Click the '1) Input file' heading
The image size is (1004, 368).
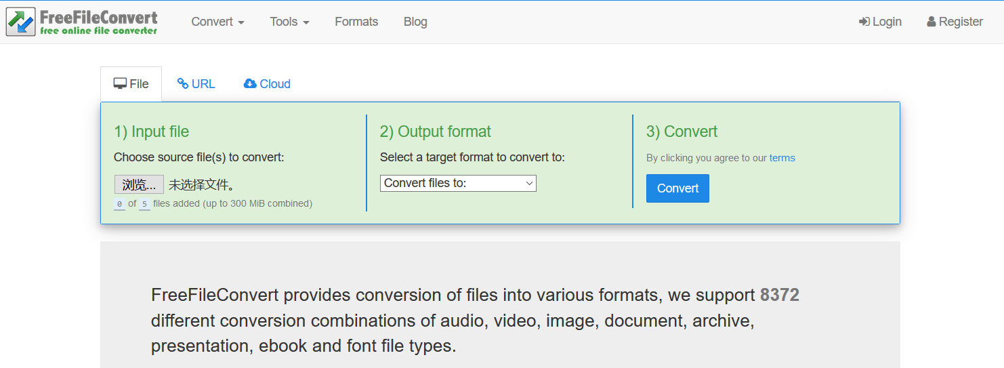coord(151,131)
